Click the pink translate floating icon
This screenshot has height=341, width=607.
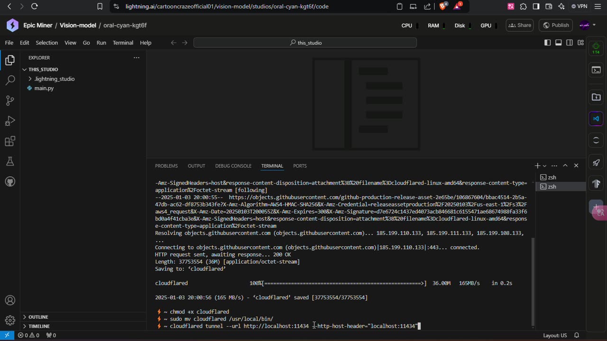[600, 213]
